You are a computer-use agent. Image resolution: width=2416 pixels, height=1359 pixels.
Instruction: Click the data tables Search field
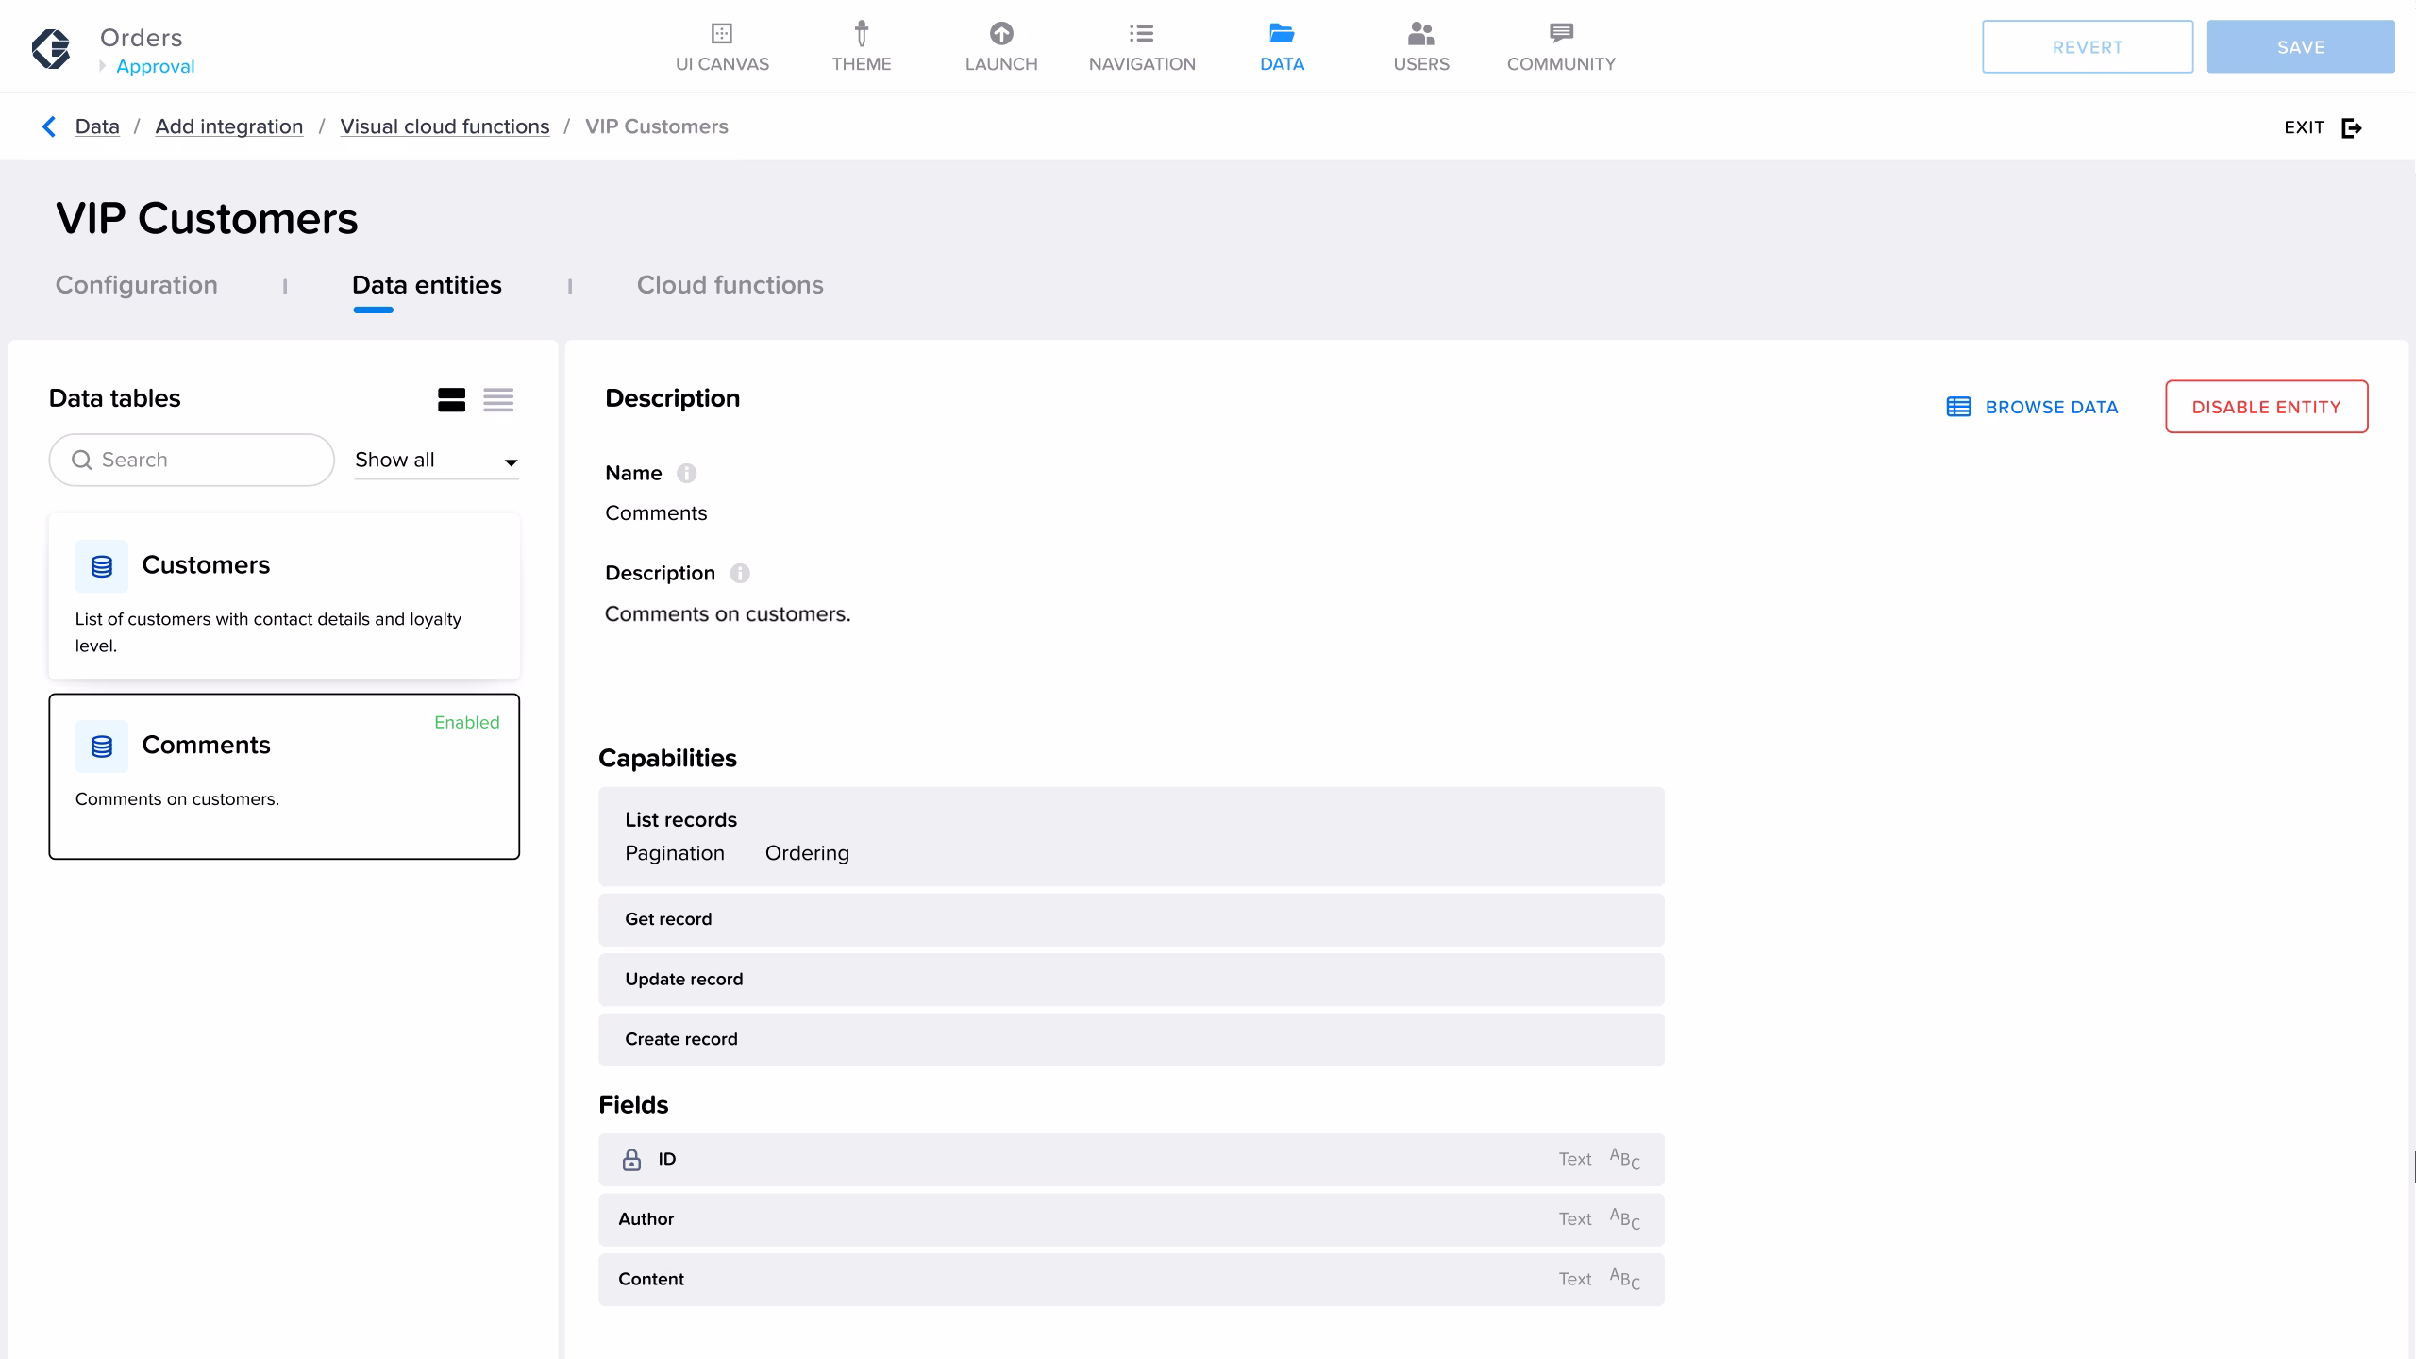[192, 460]
